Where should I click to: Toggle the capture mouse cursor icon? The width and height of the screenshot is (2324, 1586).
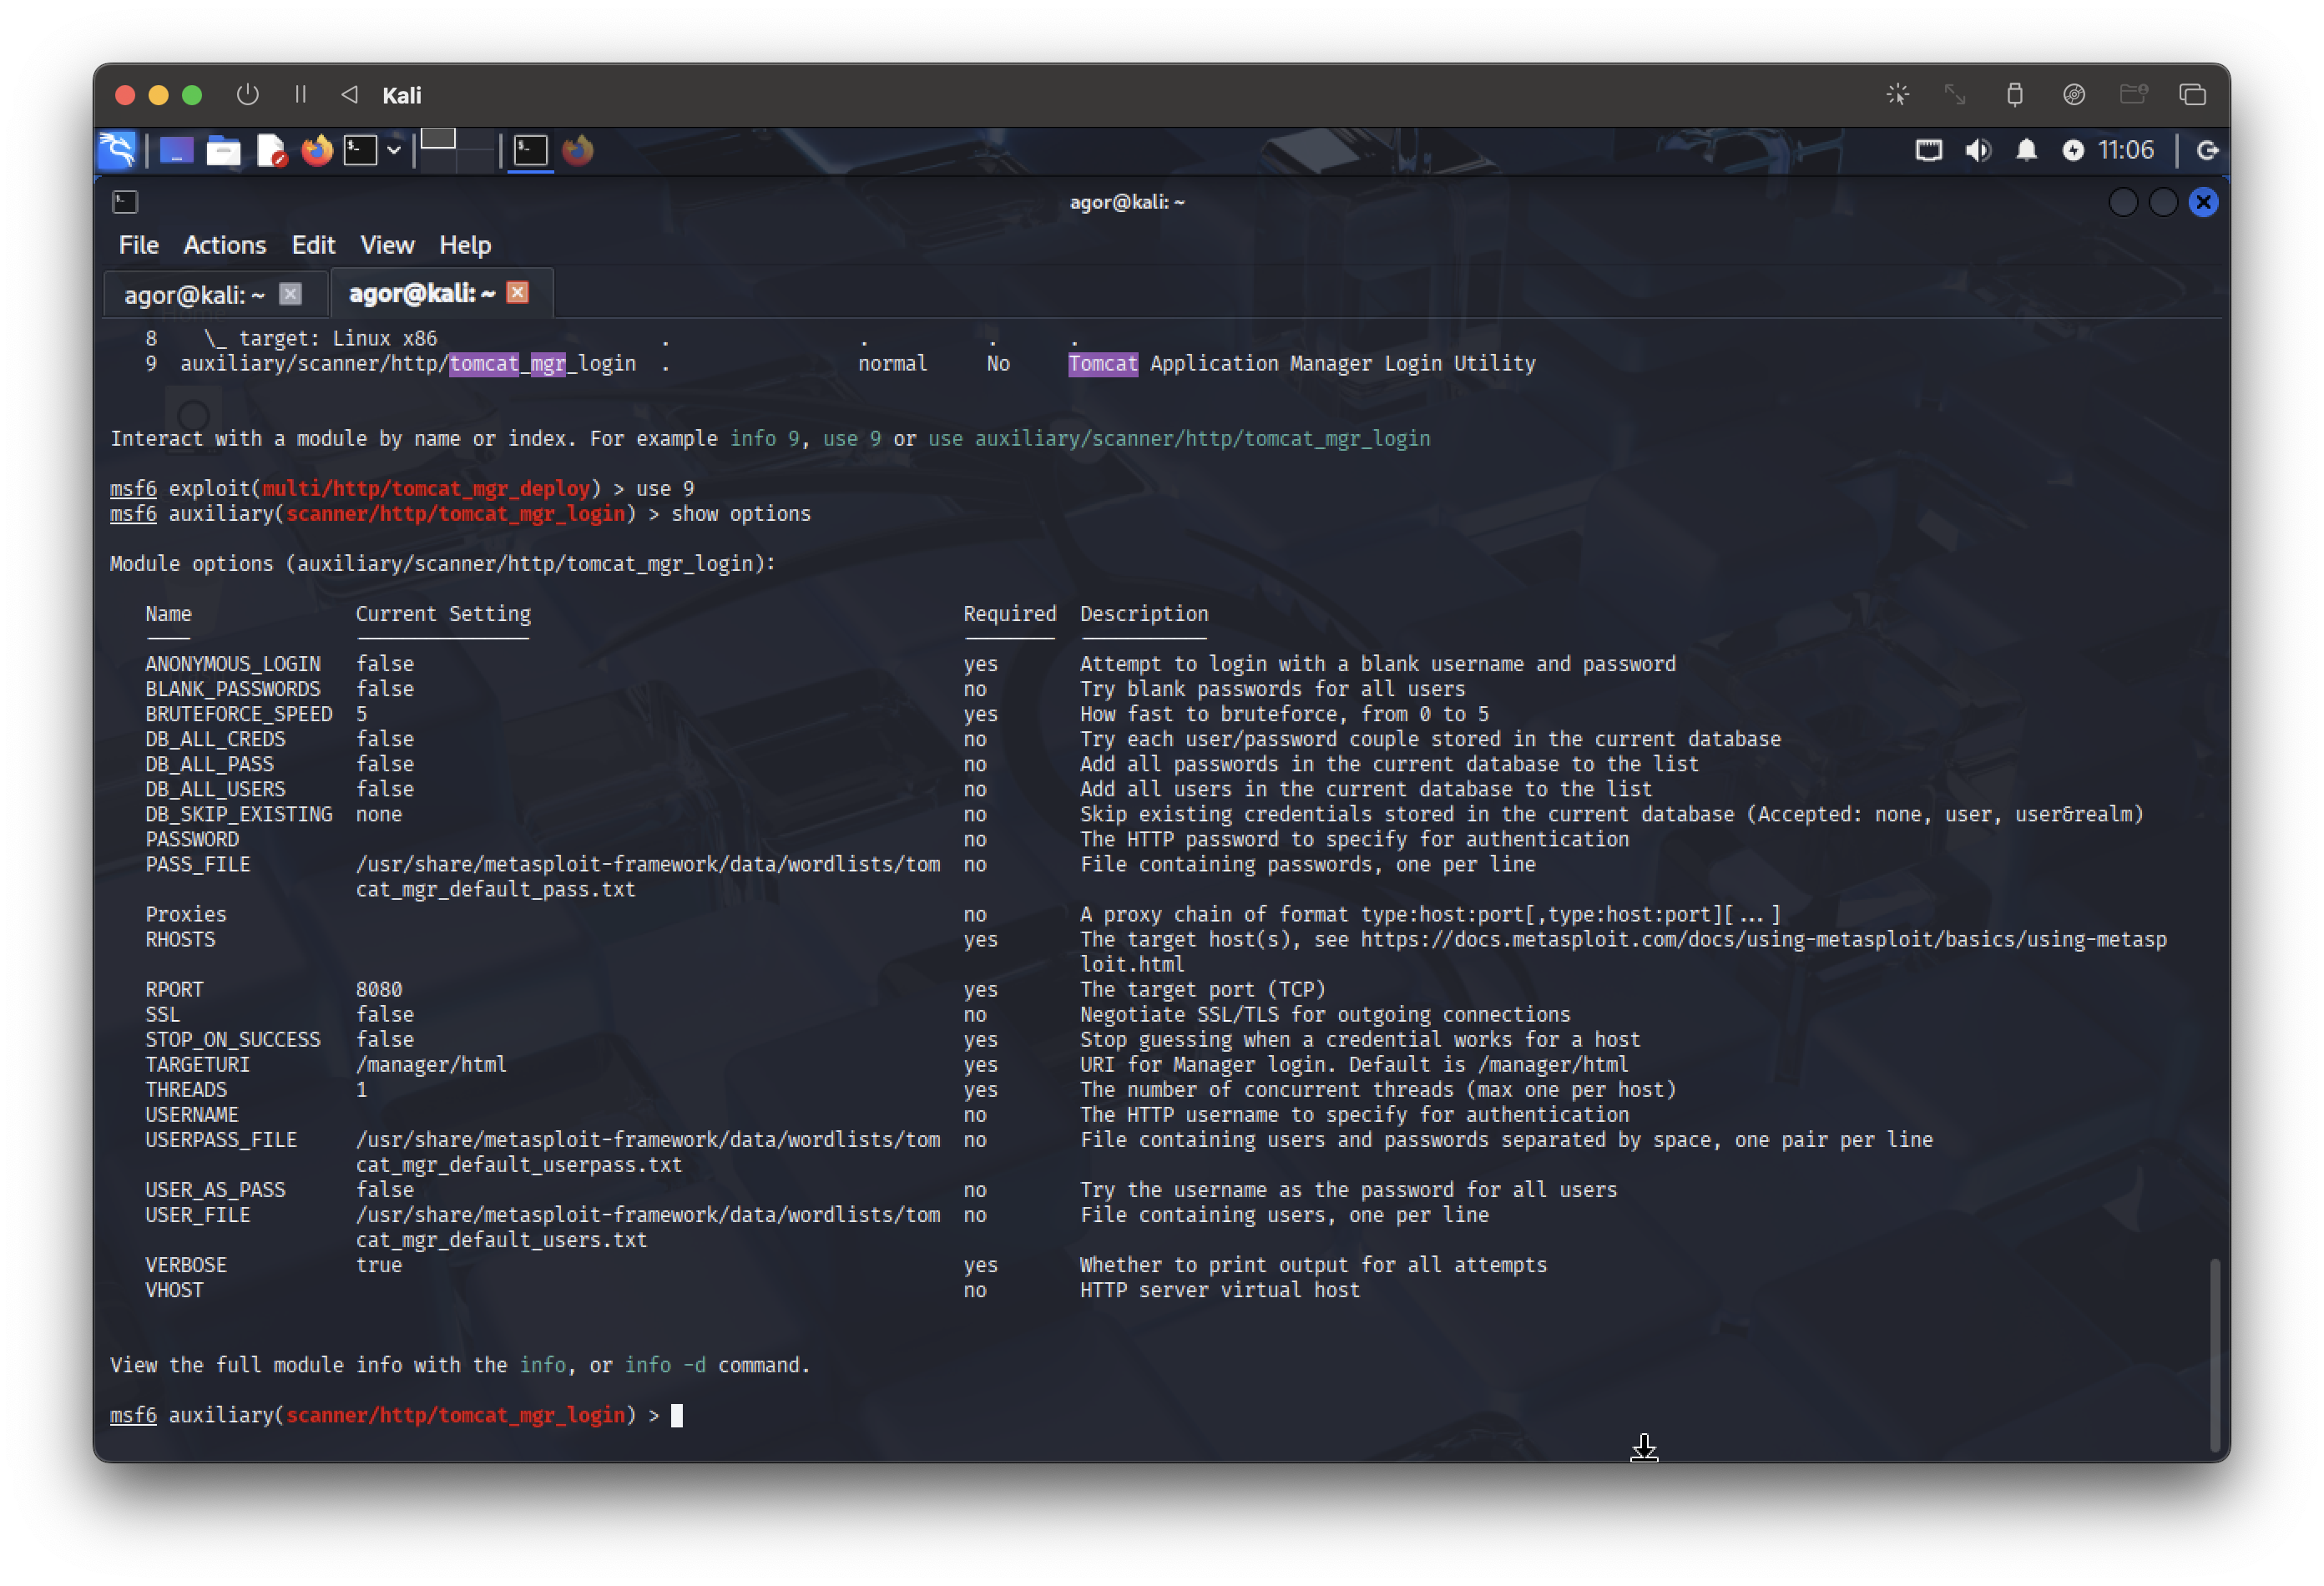tap(1897, 95)
